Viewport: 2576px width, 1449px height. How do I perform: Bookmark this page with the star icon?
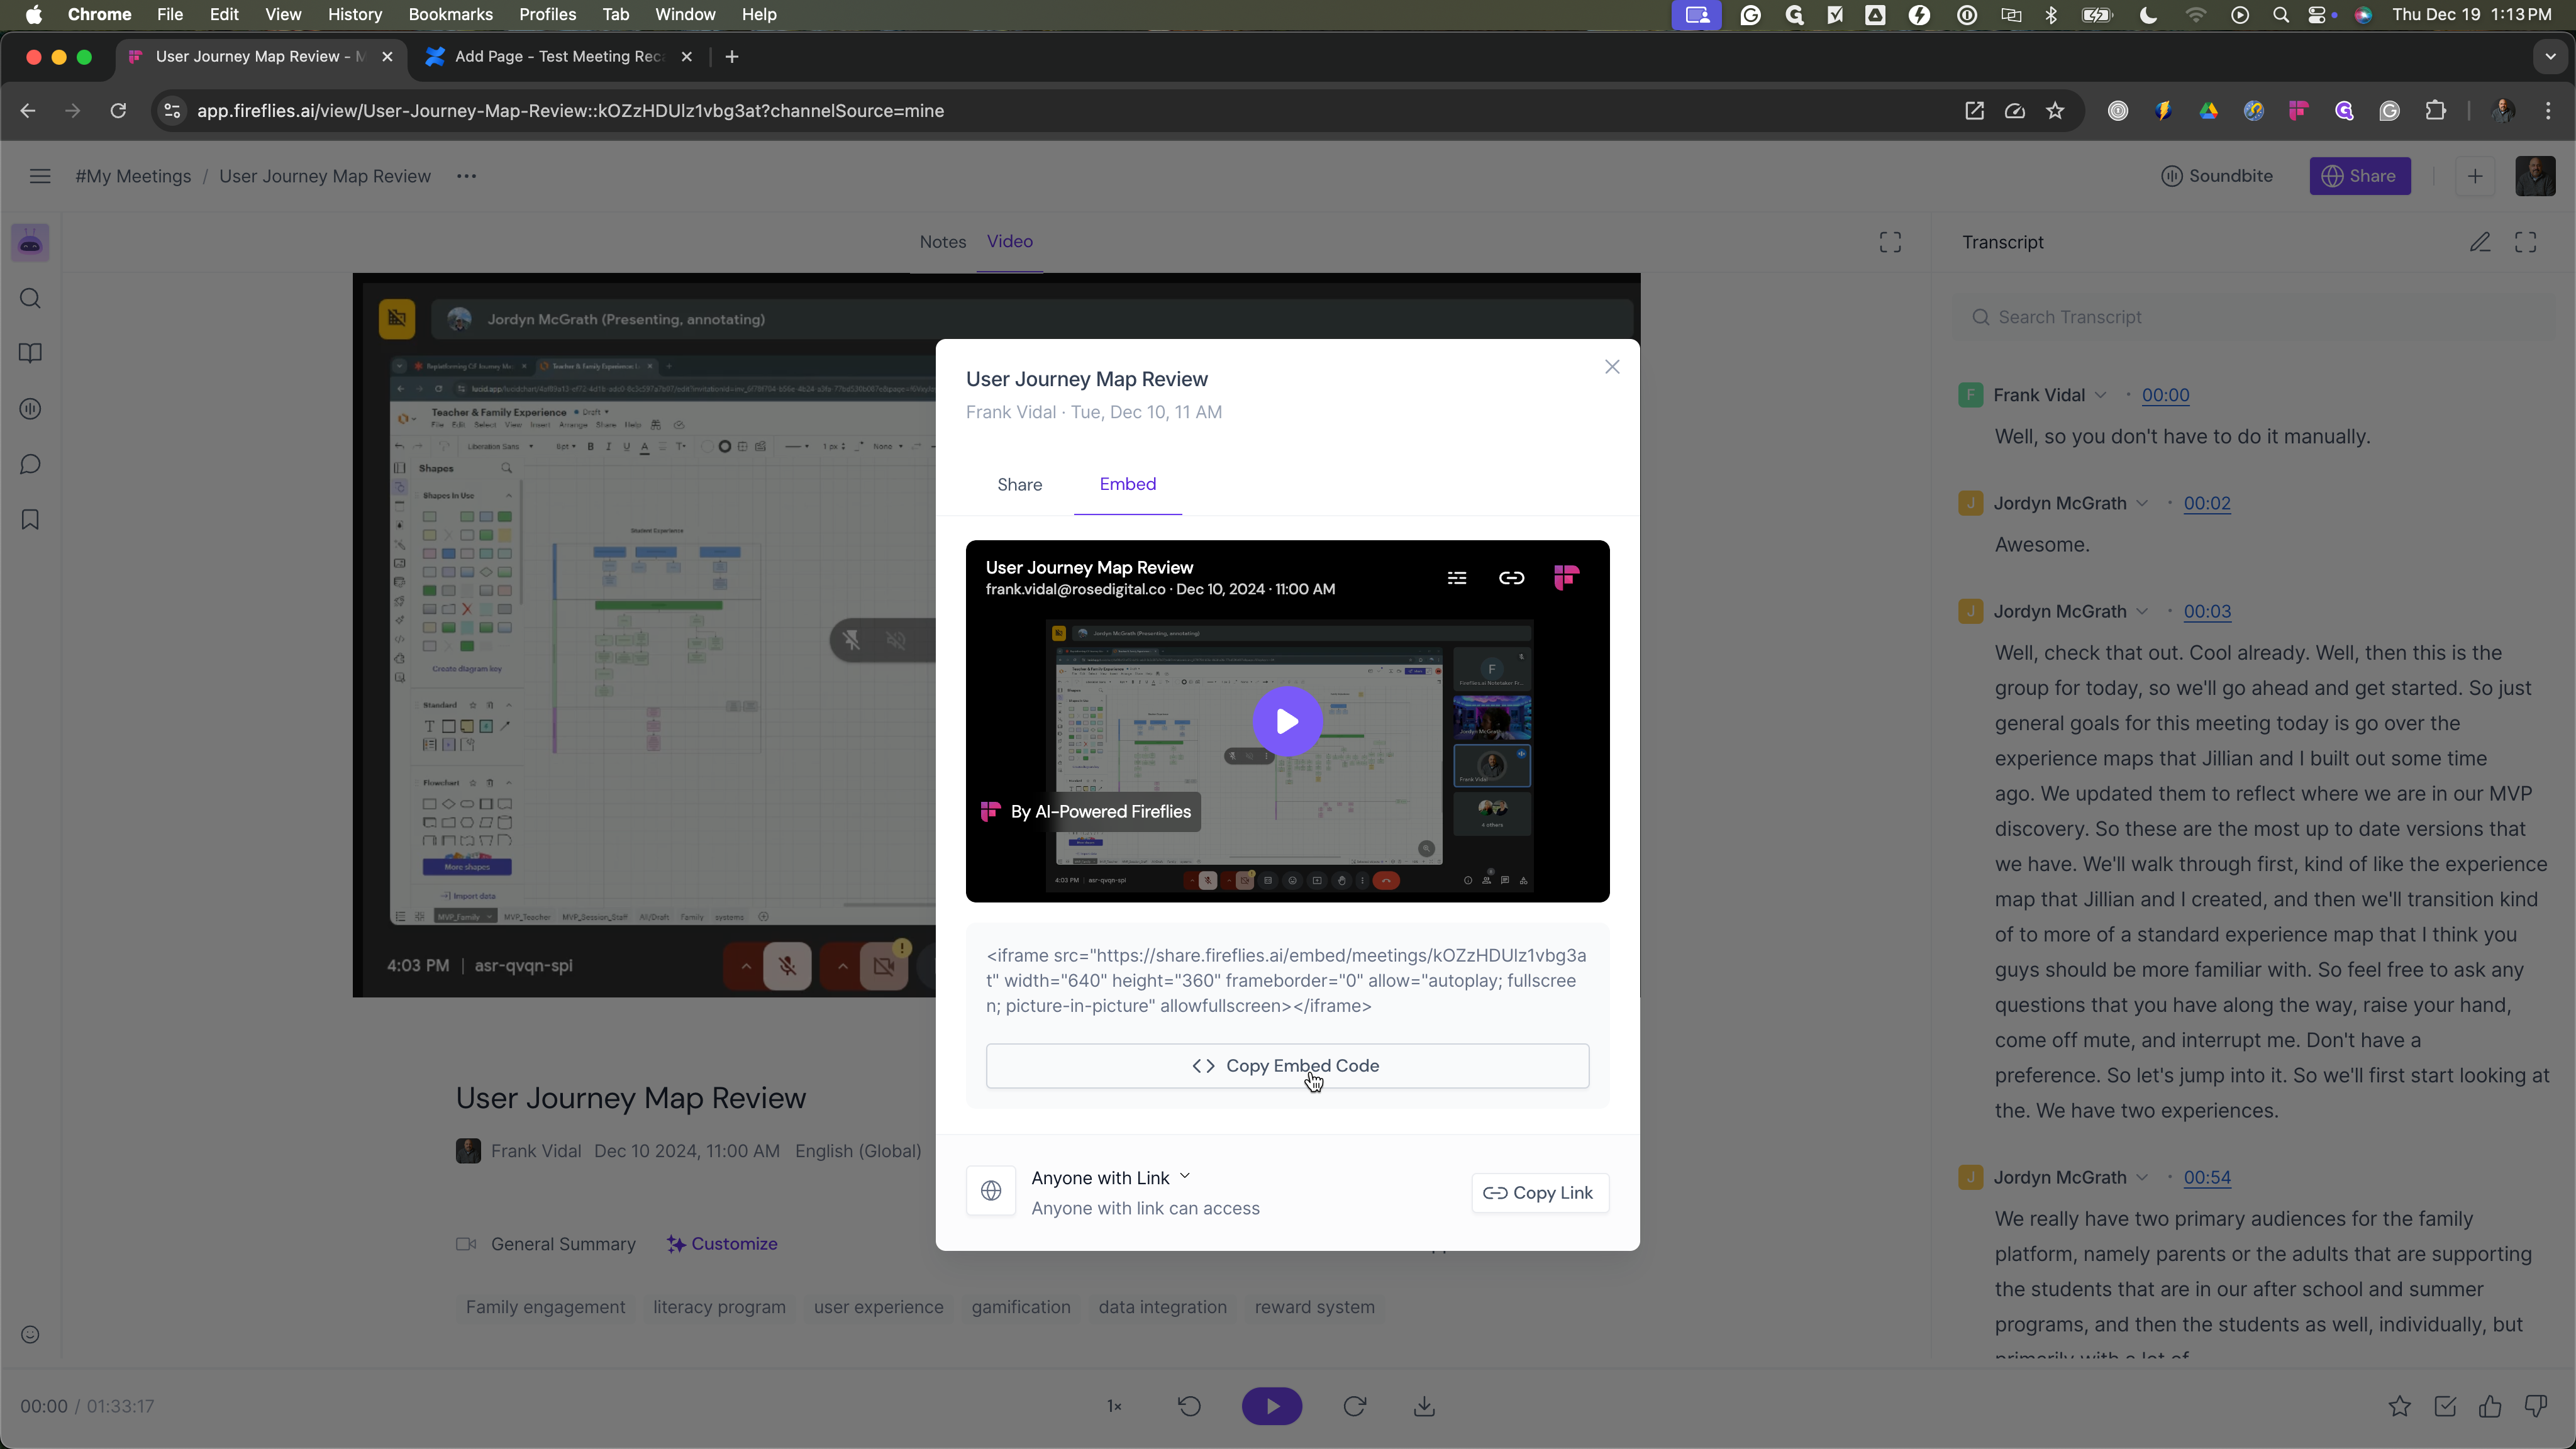[x=2055, y=111]
